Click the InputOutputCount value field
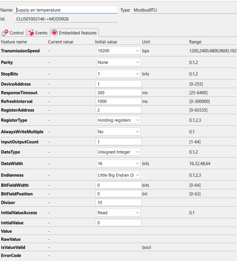 tap(119, 142)
